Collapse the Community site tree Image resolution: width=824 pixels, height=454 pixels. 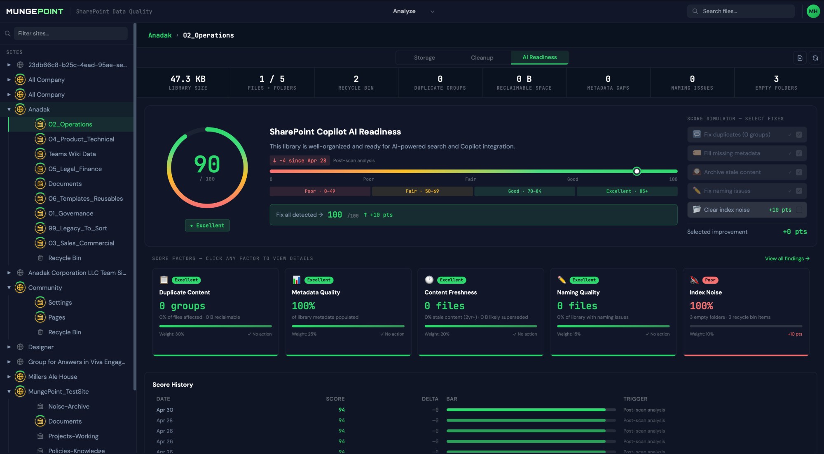tap(9, 287)
